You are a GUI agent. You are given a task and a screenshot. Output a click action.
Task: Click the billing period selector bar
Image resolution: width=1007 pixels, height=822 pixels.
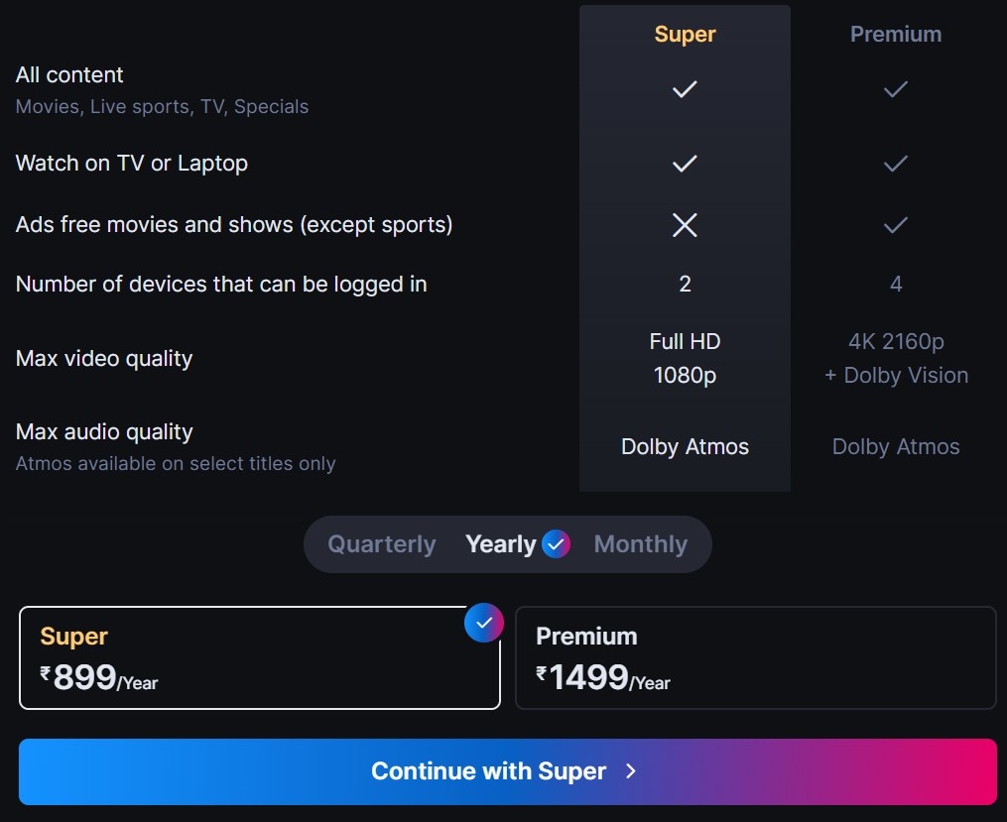click(x=507, y=543)
